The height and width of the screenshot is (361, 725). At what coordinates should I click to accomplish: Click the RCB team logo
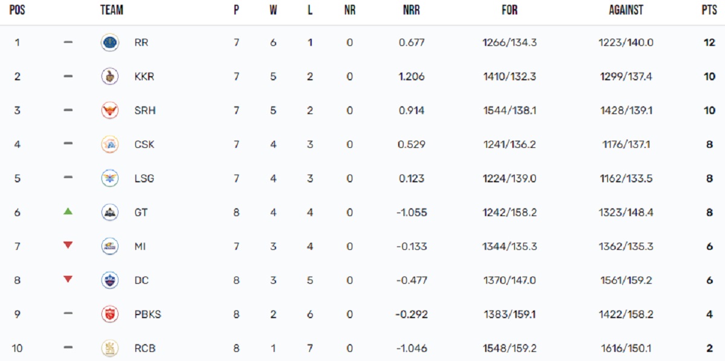(x=109, y=348)
